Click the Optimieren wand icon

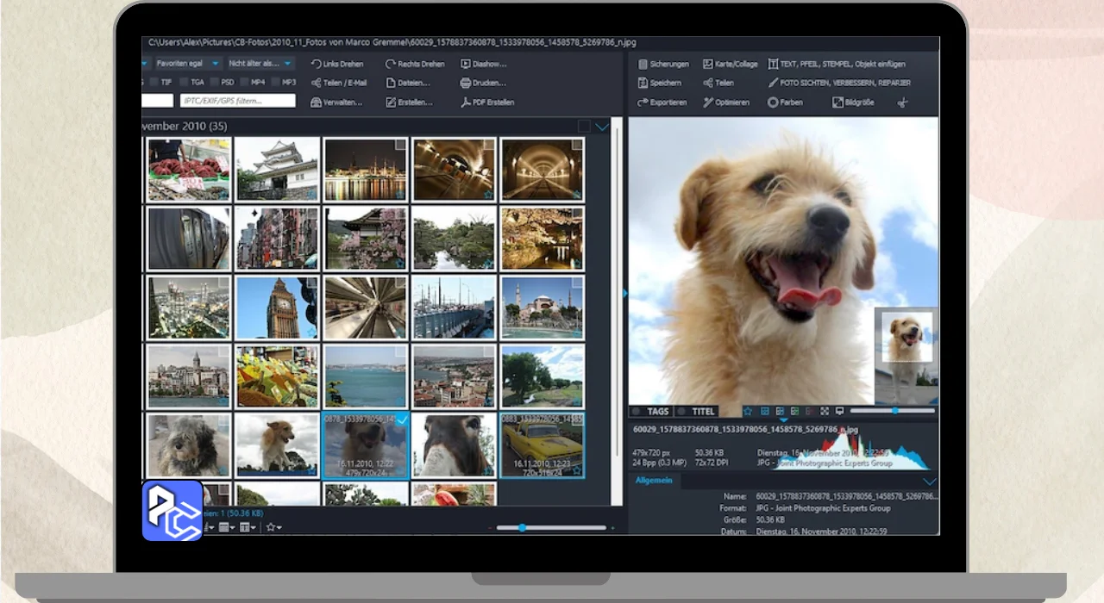(708, 102)
